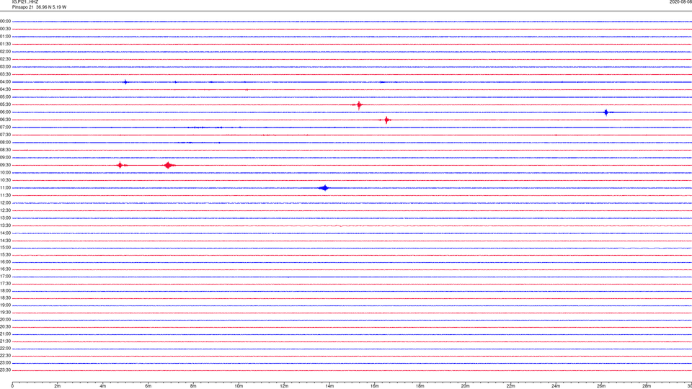Viewport: 692px width, 389px height.
Task: Choose the 07:00 row label
Action: coord(5,127)
